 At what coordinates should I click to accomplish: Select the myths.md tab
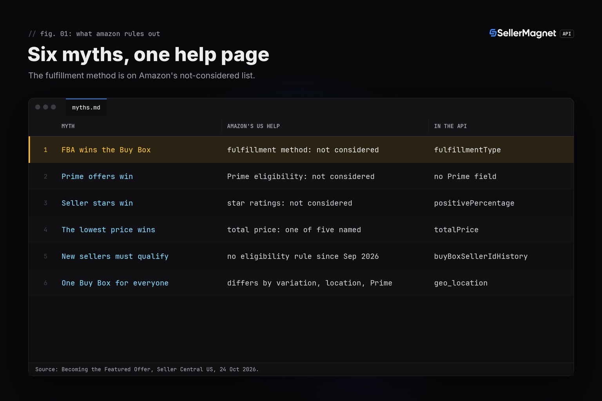pyautogui.click(x=86, y=107)
